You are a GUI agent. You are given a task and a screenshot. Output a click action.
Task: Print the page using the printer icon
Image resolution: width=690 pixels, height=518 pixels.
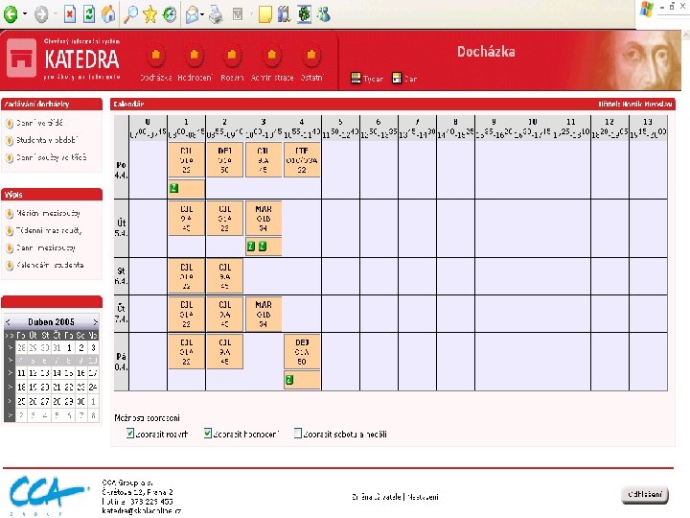click(x=216, y=15)
